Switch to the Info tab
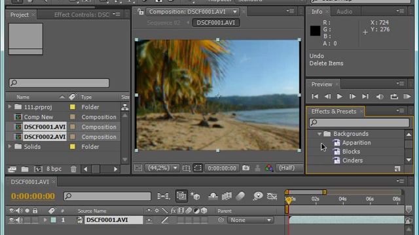Viewport: 419px width, 235px height. tap(317, 12)
